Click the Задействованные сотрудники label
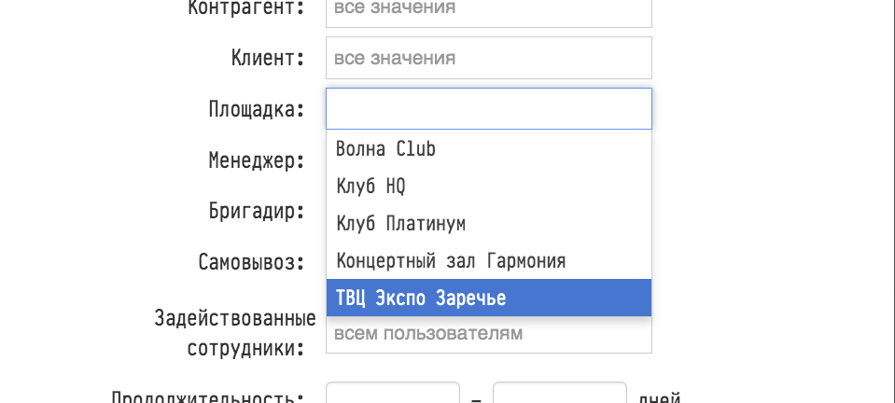The height and width of the screenshot is (403, 895). coord(235,333)
